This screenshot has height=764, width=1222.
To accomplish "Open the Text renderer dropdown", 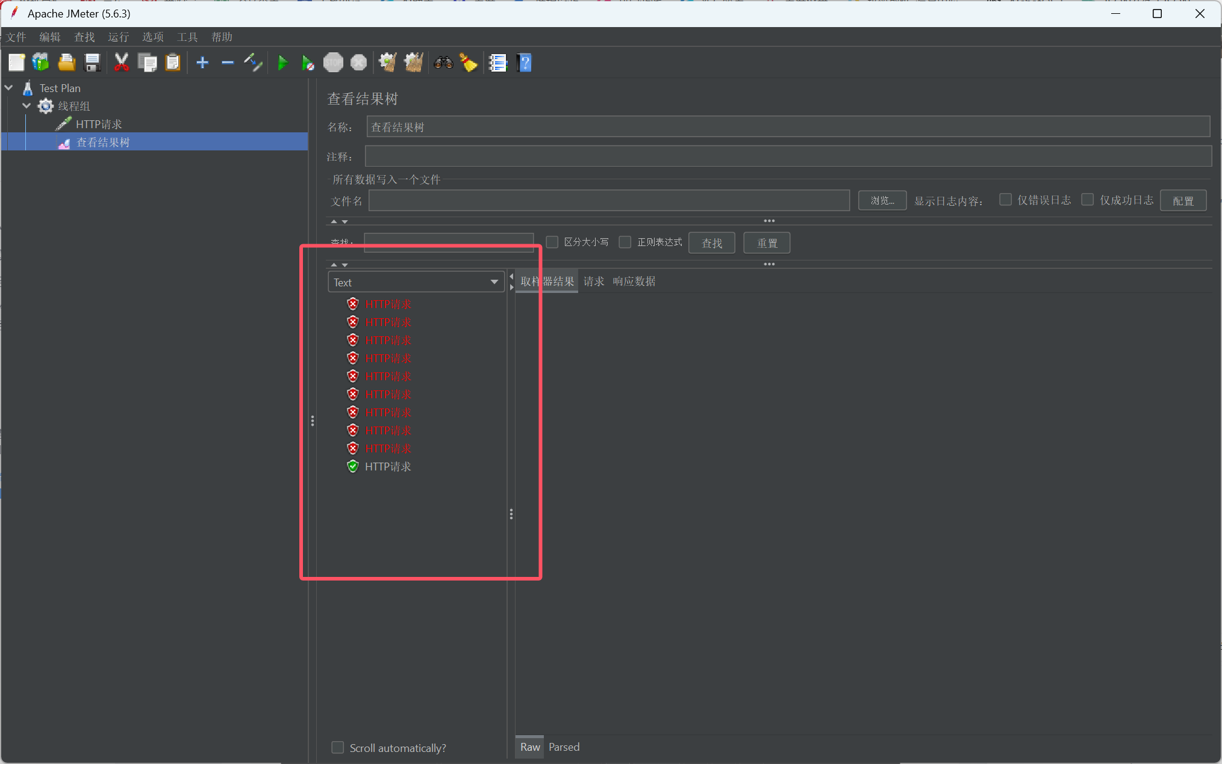I will pyautogui.click(x=416, y=282).
